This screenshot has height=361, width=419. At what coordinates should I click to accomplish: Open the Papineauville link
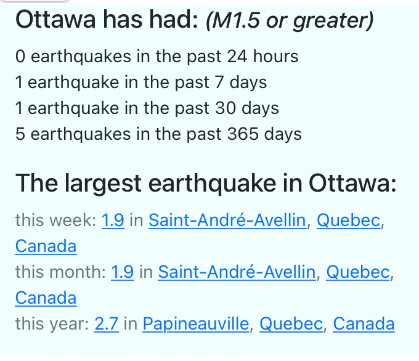(x=196, y=324)
